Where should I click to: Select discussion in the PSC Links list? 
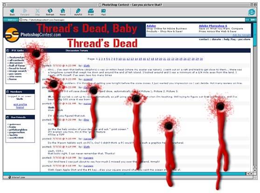[x=16, y=63]
